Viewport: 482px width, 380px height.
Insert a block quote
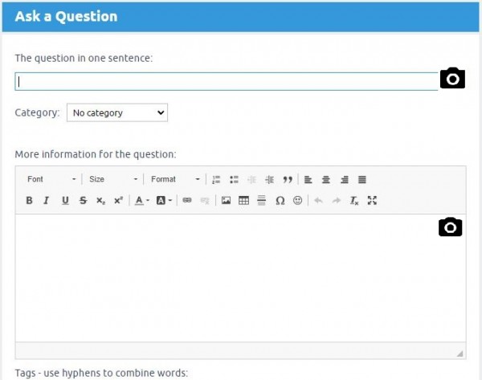288,179
